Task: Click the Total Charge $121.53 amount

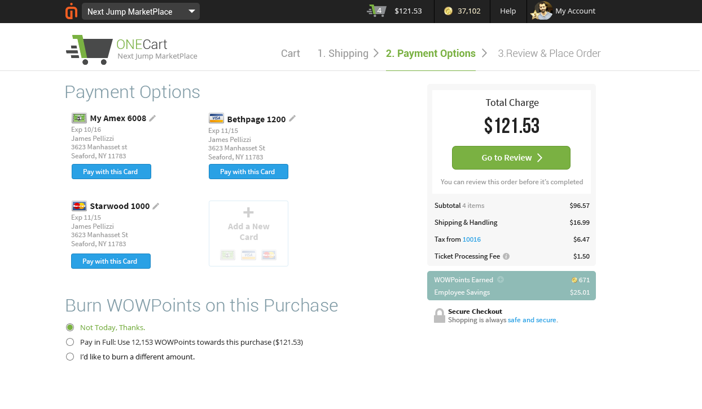Action: pos(512,126)
